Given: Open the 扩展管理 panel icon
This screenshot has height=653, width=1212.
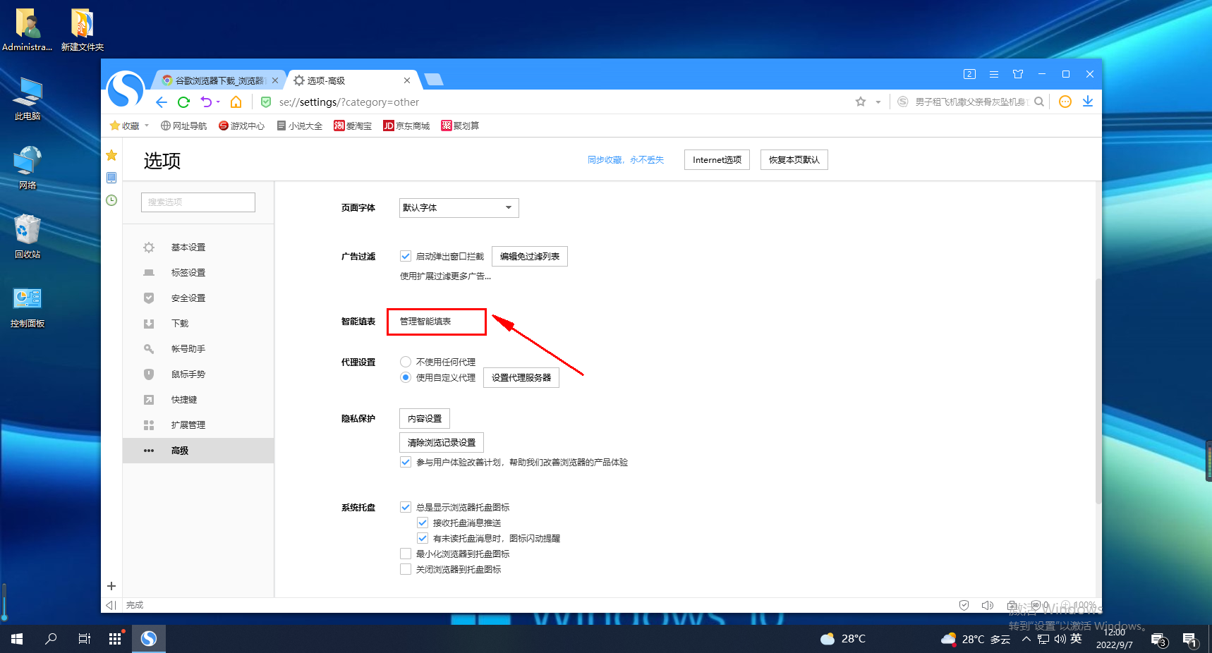Looking at the screenshot, I should 149,425.
